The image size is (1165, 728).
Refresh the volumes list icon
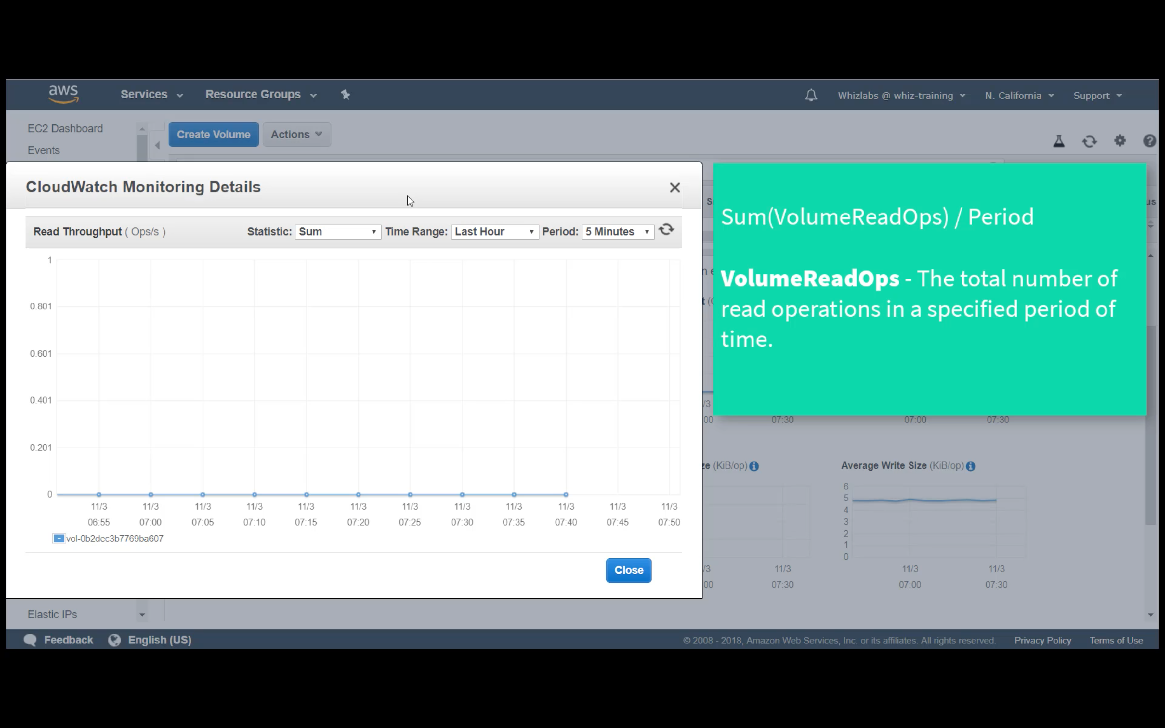click(x=1089, y=141)
